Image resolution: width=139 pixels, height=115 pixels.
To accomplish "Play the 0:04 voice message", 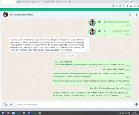I will click(x=100, y=31).
